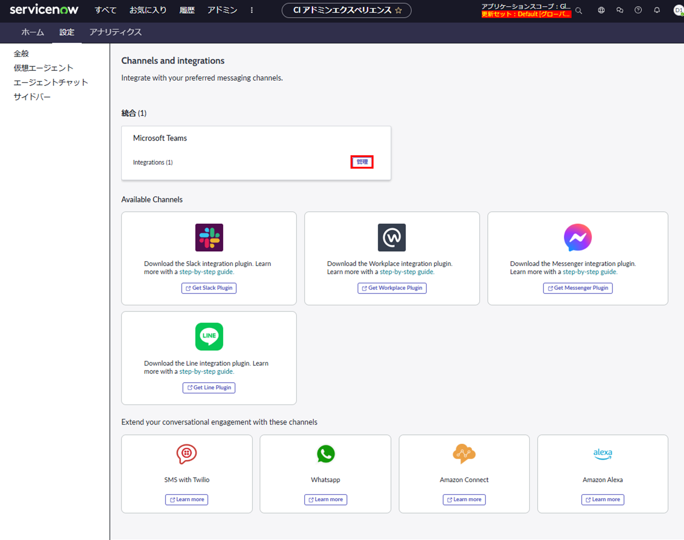Open Workplace step-by-step guide link

tap(407, 272)
